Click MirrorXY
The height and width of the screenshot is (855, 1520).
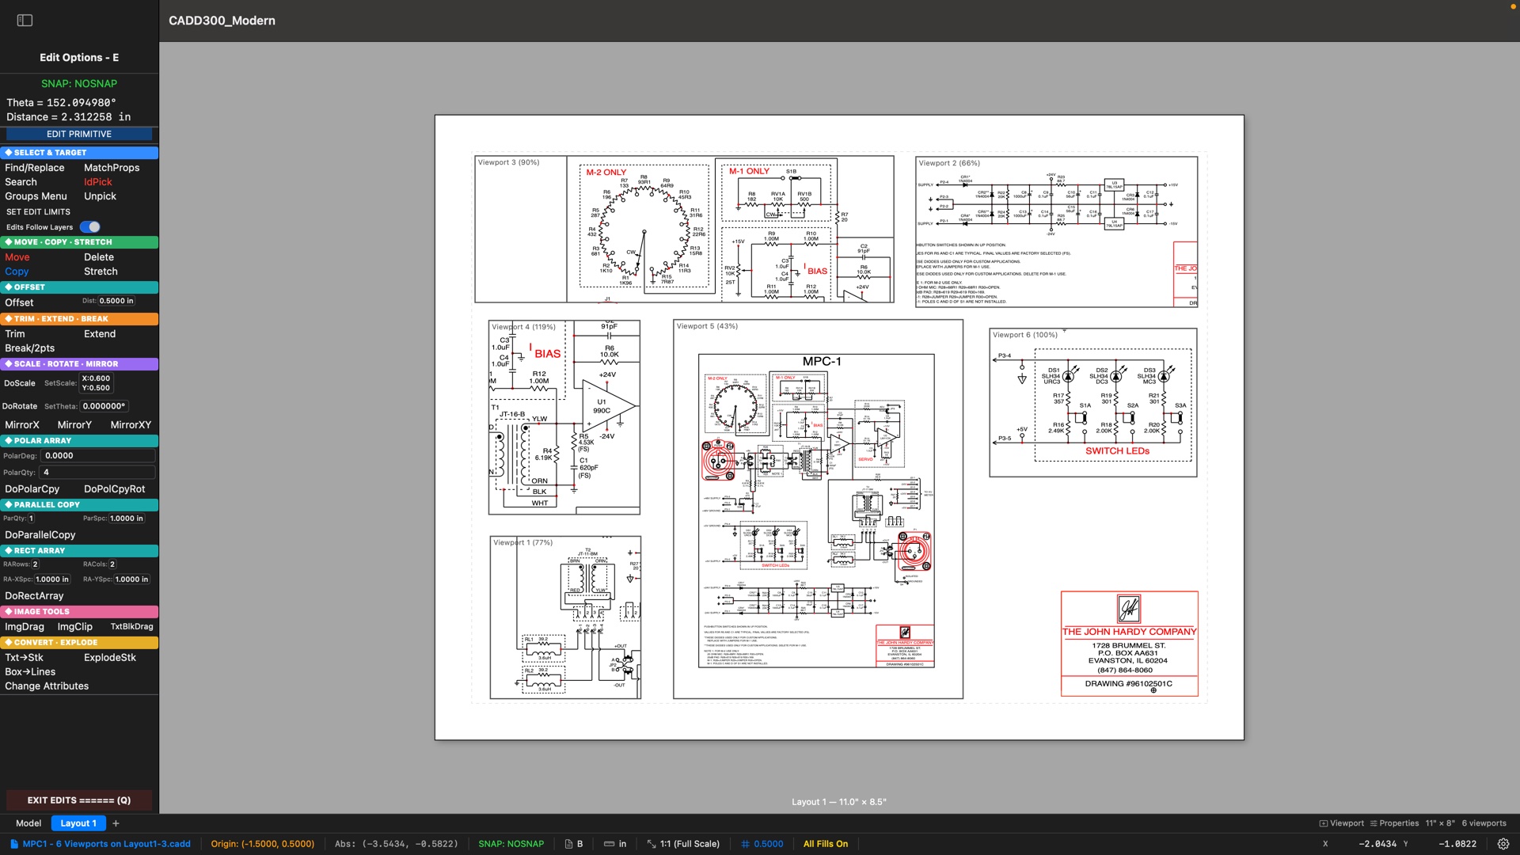point(131,425)
